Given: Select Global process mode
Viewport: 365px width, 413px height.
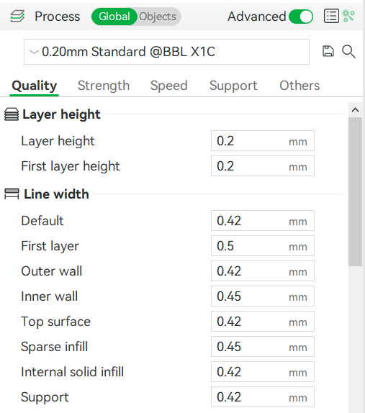Looking at the screenshot, I should pyautogui.click(x=114, y=17).
